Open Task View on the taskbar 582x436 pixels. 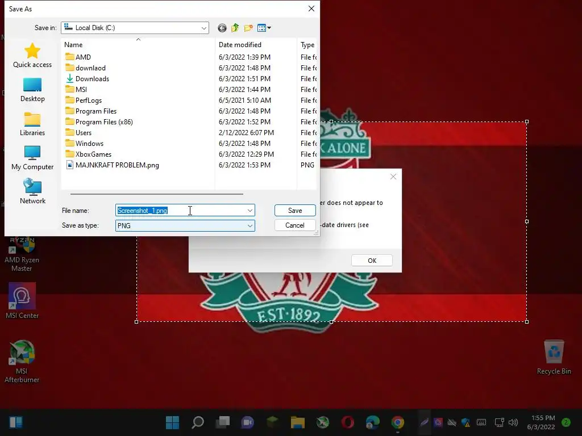(223, 422)
